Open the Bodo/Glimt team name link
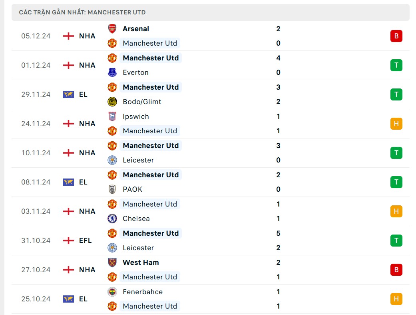The image size is (416, 315). (142, 102)
